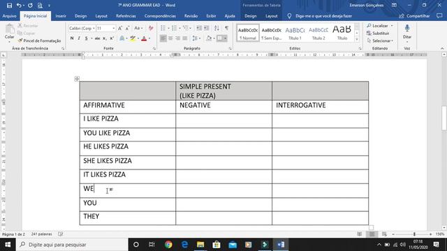Click the Save icon in quick access toolbar
Image resolution: width=447 pixels, height=251 pixels.
pyautogui.click(x=9, y=6)
